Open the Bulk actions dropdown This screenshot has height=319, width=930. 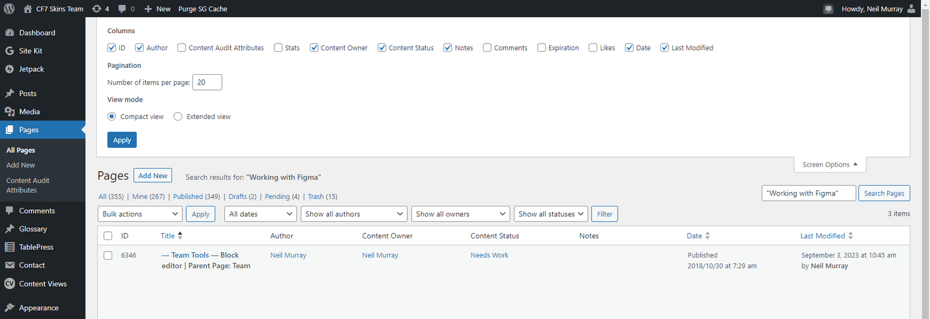(x=140, y=214)
